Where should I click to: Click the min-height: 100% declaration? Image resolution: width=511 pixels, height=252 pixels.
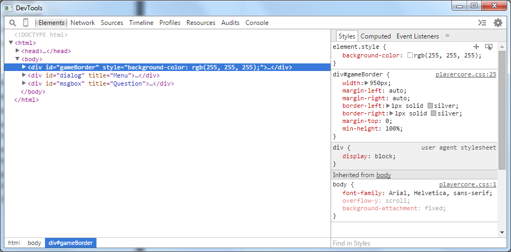[373, 128]
